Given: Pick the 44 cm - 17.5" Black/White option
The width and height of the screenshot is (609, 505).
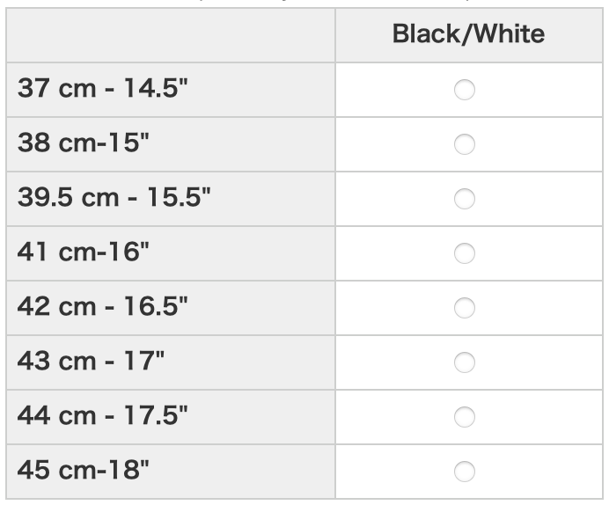Looking at the screenshot, I should click(x=465, y=416).
